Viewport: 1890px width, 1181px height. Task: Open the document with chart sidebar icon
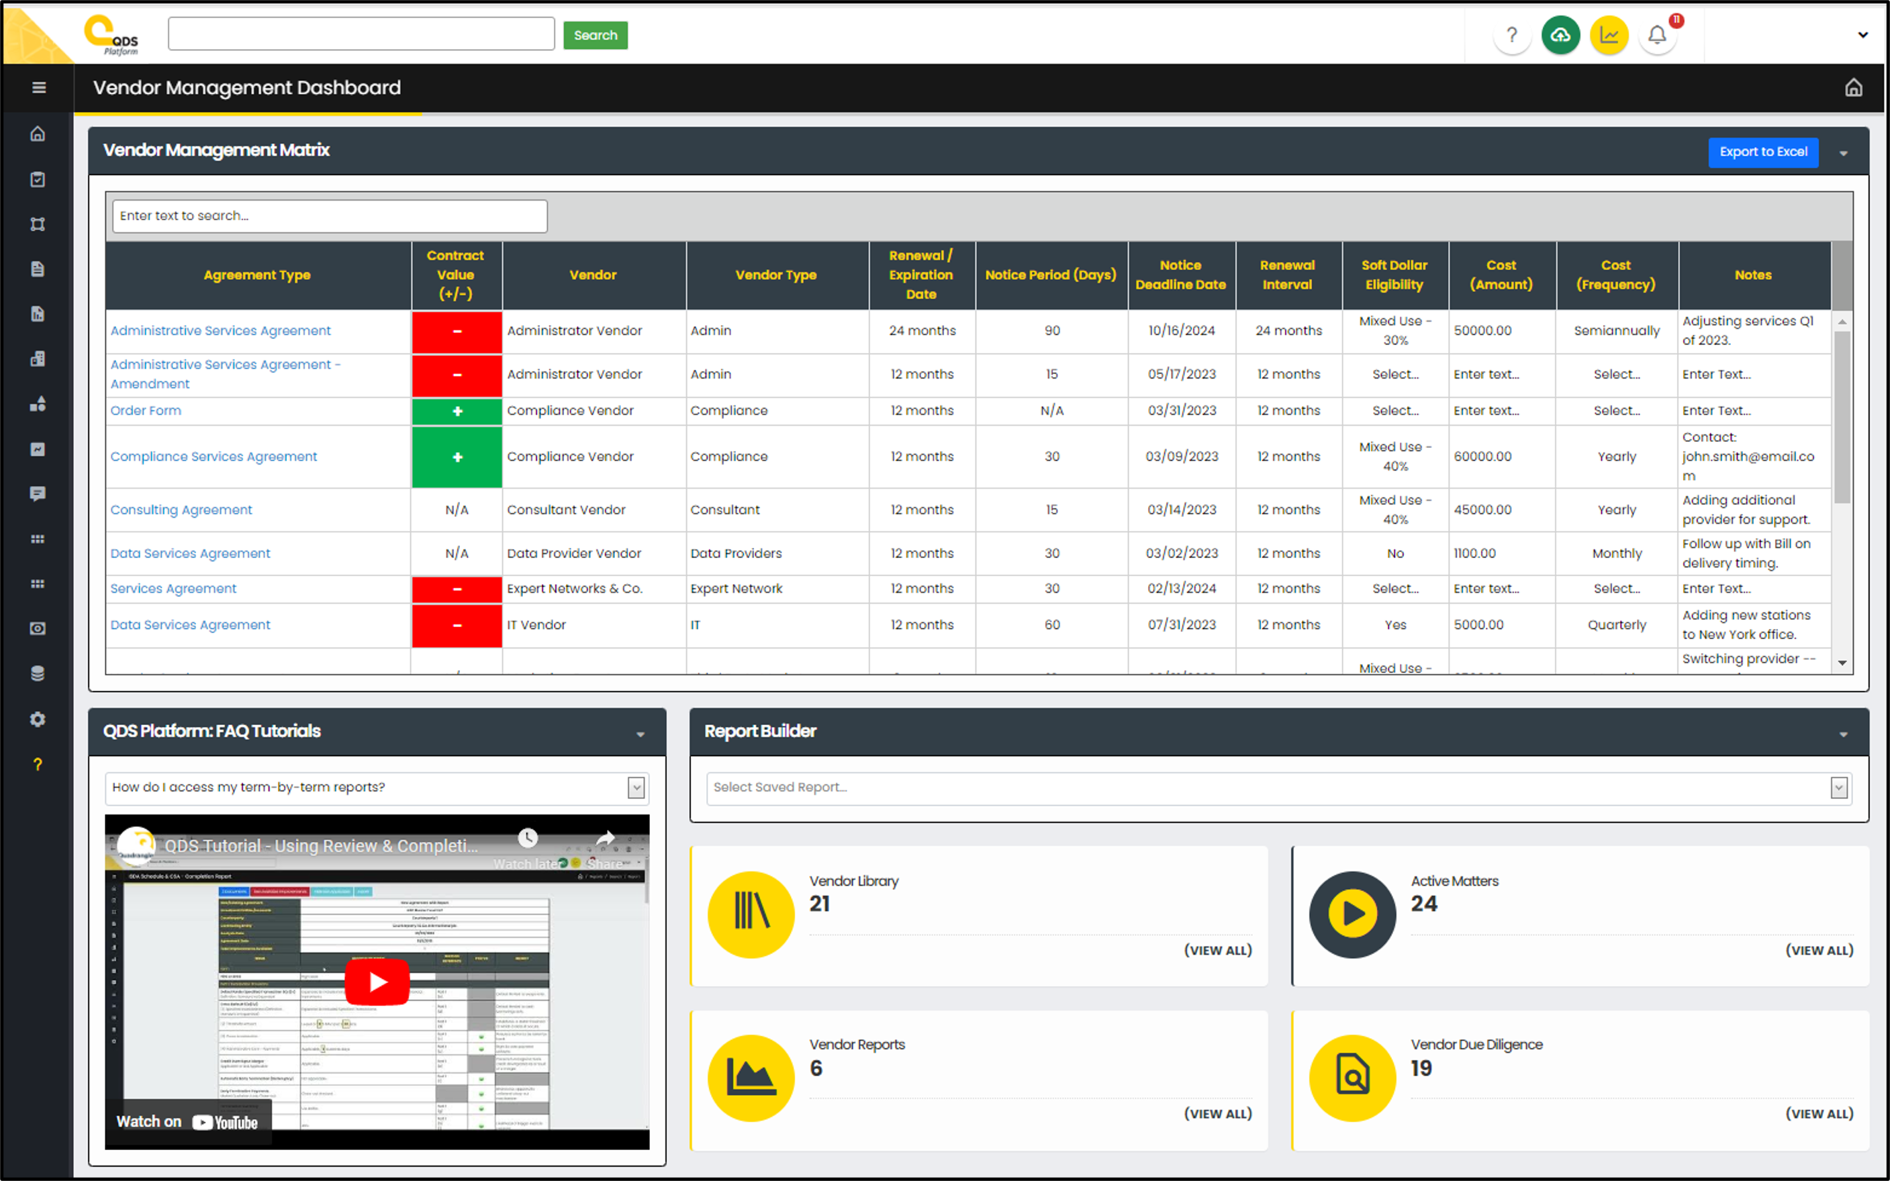tap(38, 314)
